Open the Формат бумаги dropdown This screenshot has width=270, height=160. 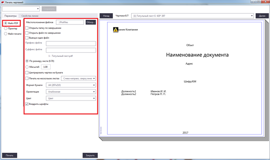(71, 85)
